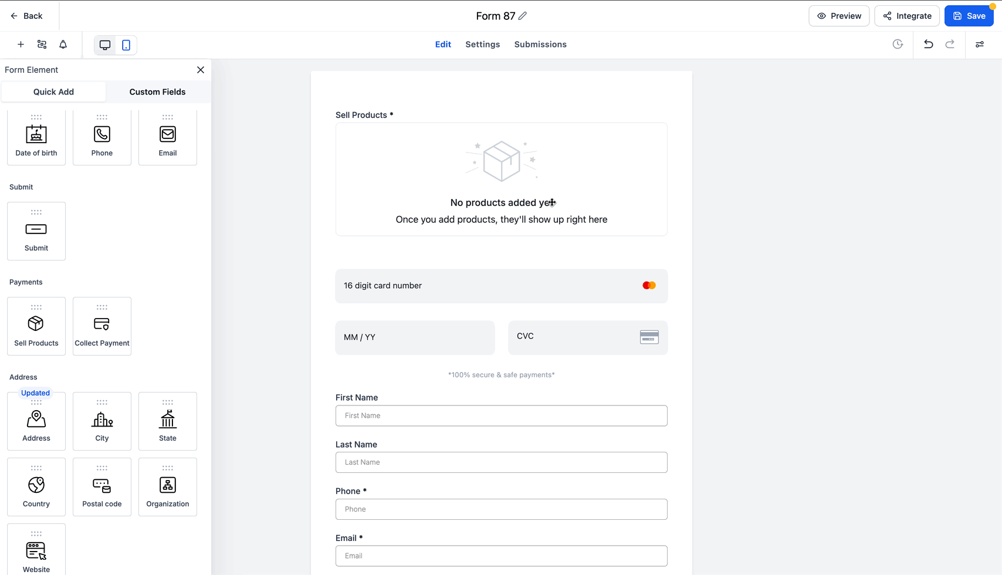The width and height of the screenshot is (1002, 575).
Task: Open the version history clock icon
Action: pos(898,45)
